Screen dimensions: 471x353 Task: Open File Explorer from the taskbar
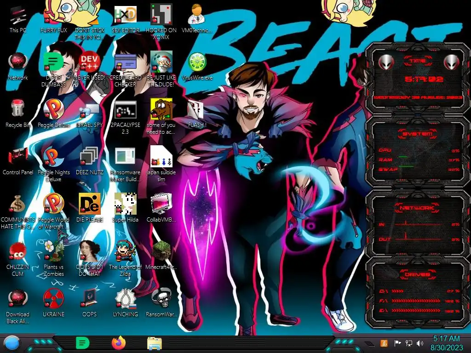coord(155,343)
